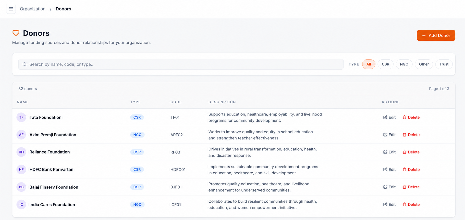This screenshot has height=220, width=465.
Task: Filter donors by Trust type
Action: pyautogui.click(x=444, y=64)
